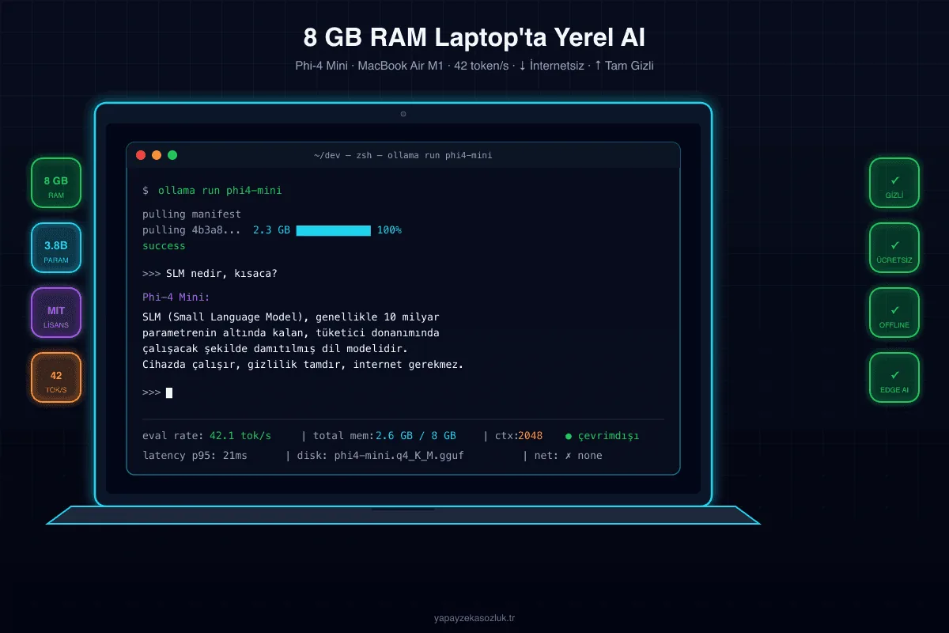Click the 'net: ✗ none' status
The height and width of the screenshot is (633, 949).
tap(569, 456)
